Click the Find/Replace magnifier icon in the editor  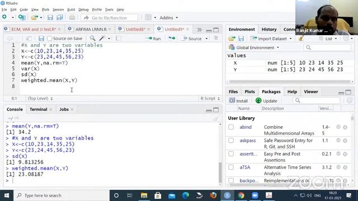click(x=92, y=39)
